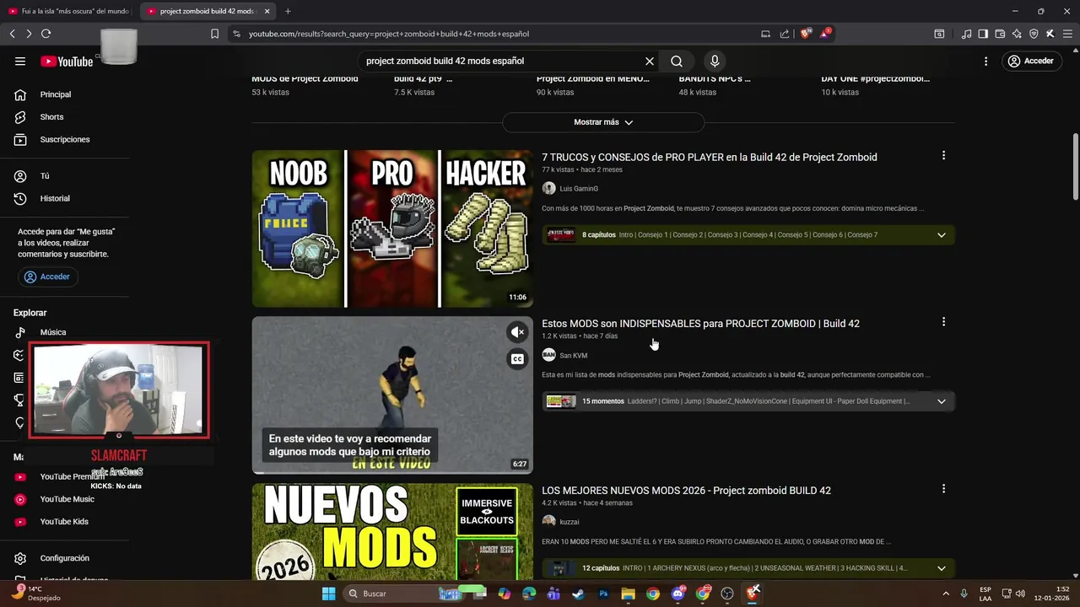Expand the 12 capítulos chapter list
The image size is (1080, 607).
tap(942, 568)
